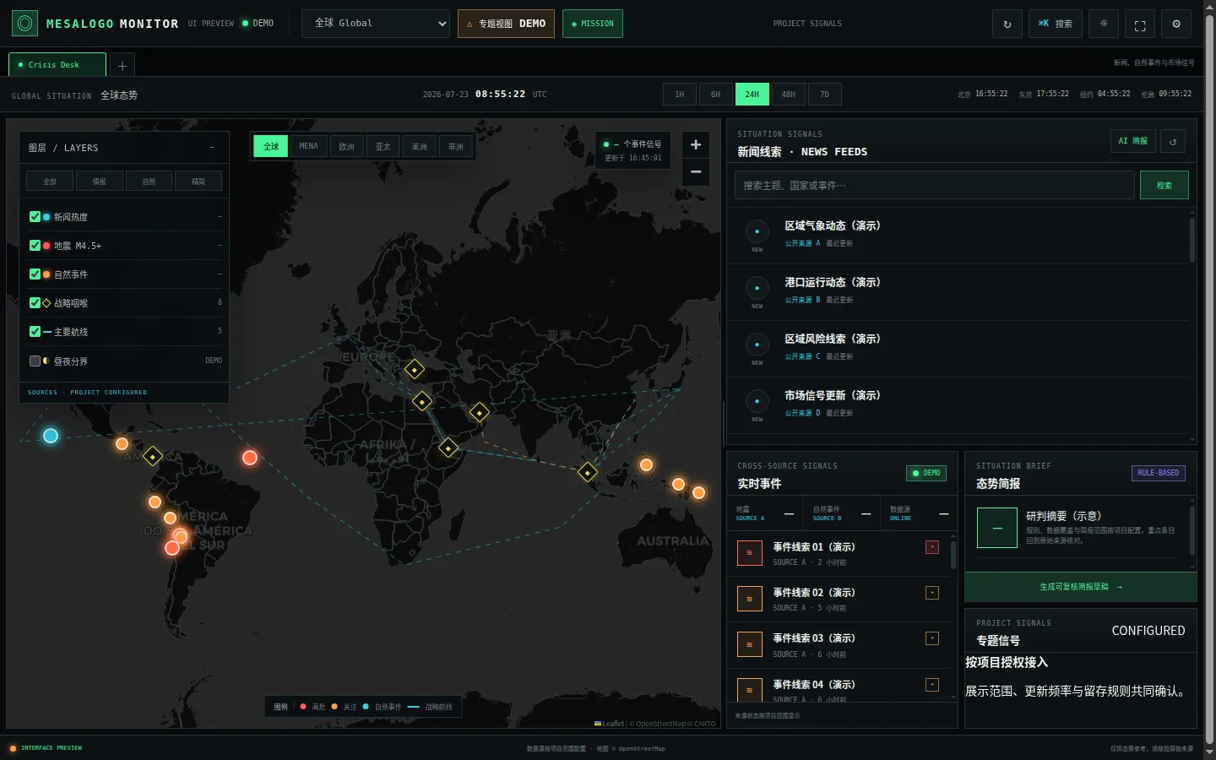Enable the 昼夜分界 layer

click(x=35, y=361)
